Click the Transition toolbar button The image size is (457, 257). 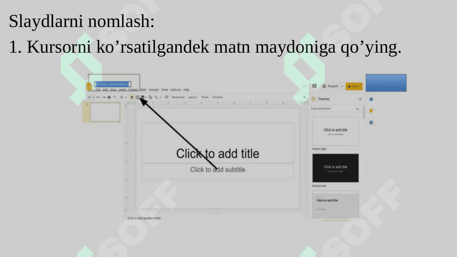(x=217, y=97)
